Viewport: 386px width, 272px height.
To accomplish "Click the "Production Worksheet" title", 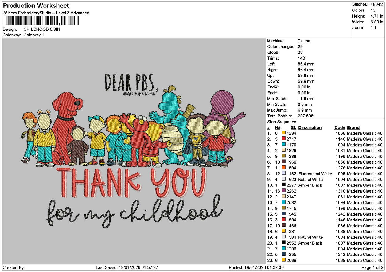I will coord(36,6).
